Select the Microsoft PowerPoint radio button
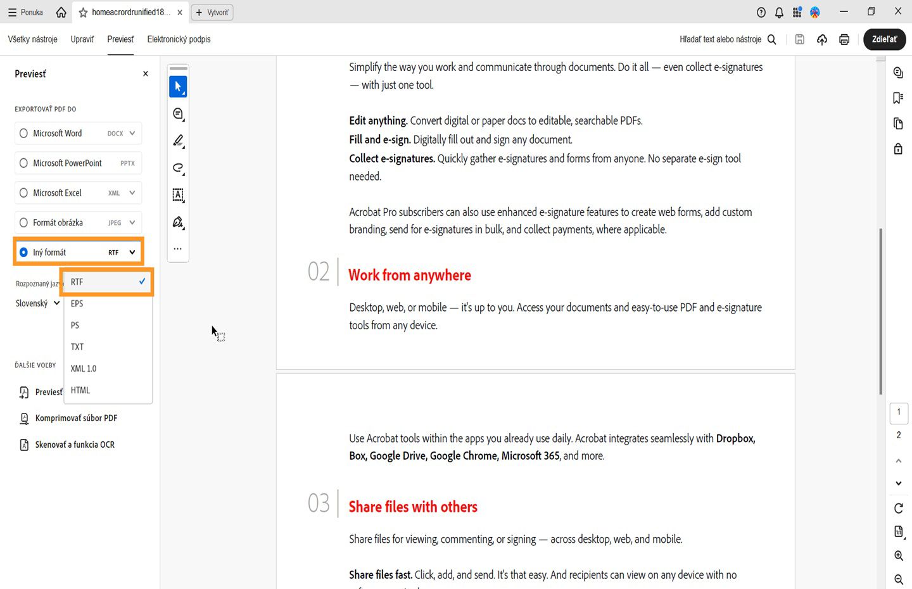 pyautogui.click(x=23, y=163)
